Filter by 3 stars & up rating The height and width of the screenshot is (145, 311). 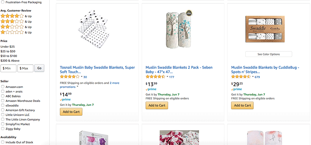12,21
